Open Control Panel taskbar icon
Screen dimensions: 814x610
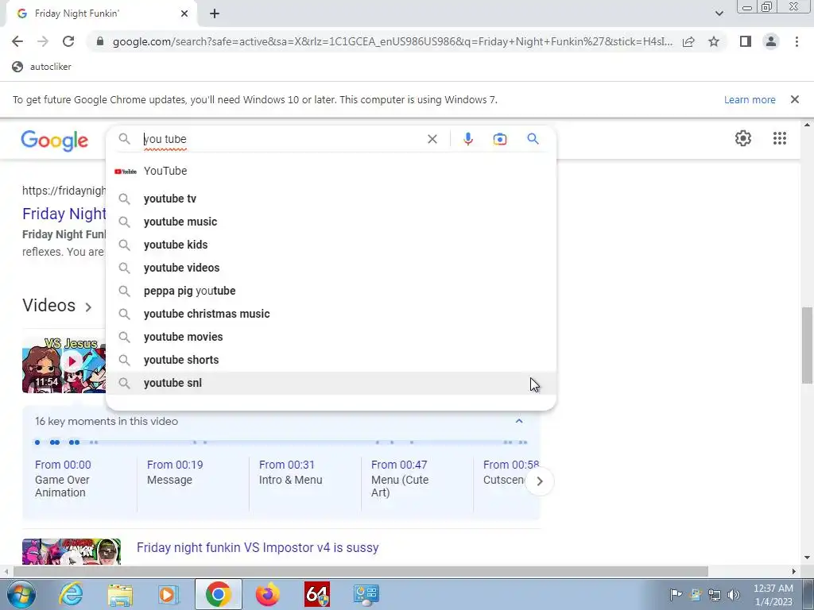pyautogui.click(x=366, y=594)
